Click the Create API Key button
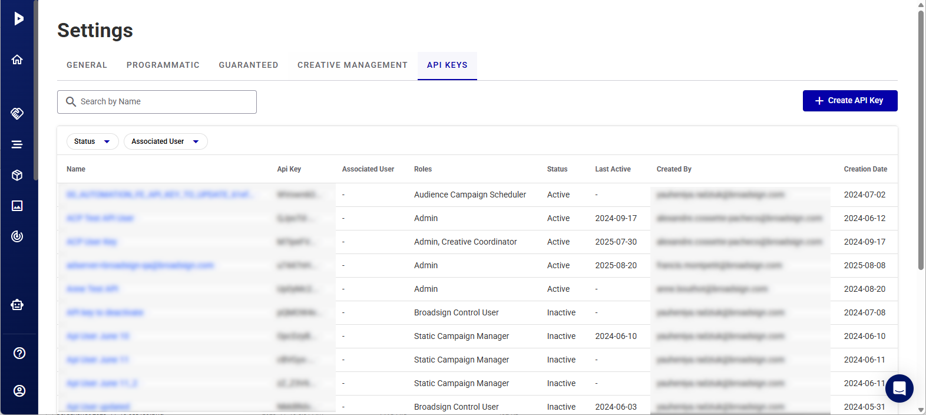The image size is (926, 415). [x=849, y=101]
